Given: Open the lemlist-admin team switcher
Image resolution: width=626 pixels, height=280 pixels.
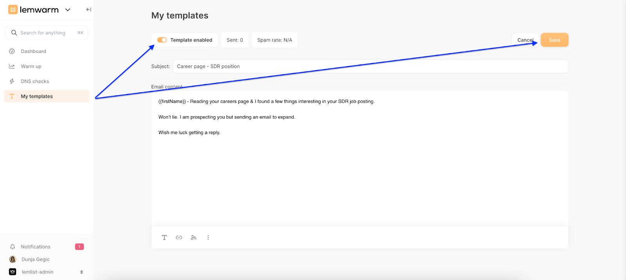Looking at the screenshot, I should 46,272.
